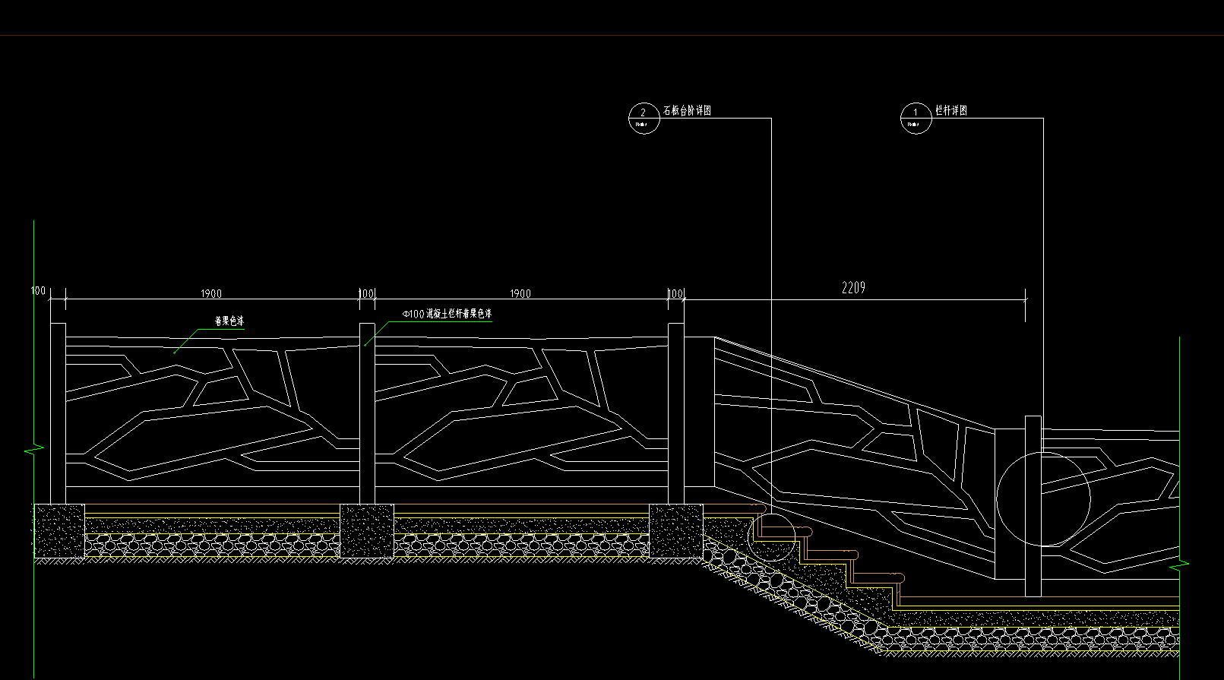Click the standalone 着果色漆 label above the first panel
Image resolution: width=1224 pixels, height=680 pixels.
229,321
